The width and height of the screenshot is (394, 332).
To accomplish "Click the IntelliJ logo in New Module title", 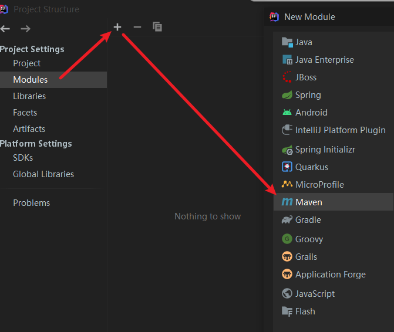I will click(x=274, y=17).
